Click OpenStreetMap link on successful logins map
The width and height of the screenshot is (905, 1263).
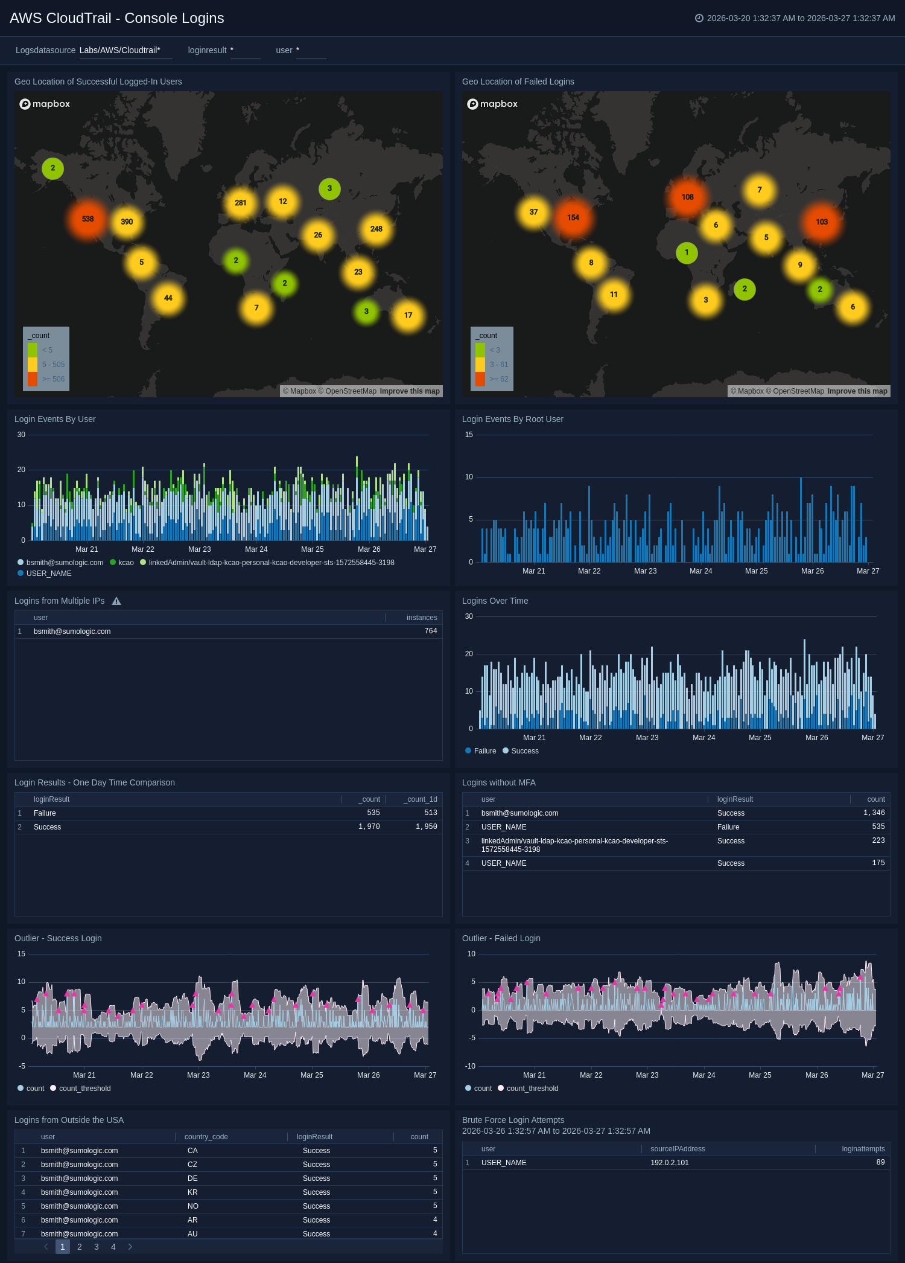pyautogui.click(x=351, y=391)
